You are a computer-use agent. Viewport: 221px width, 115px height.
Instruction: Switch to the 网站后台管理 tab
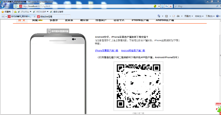[51, 17]
